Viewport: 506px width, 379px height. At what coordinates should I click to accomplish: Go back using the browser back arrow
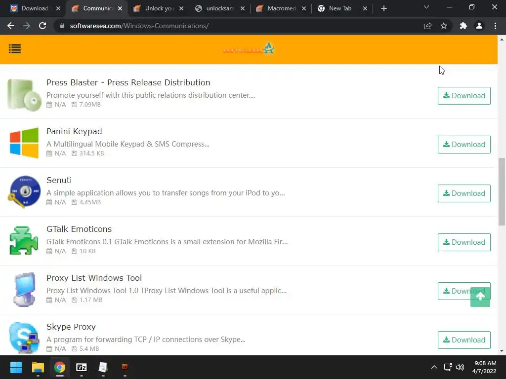tap(11, 26)
